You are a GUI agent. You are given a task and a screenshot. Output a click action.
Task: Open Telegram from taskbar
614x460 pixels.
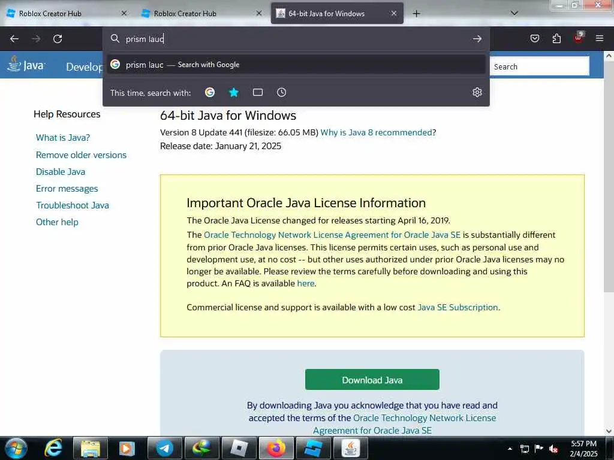(164, 448)
